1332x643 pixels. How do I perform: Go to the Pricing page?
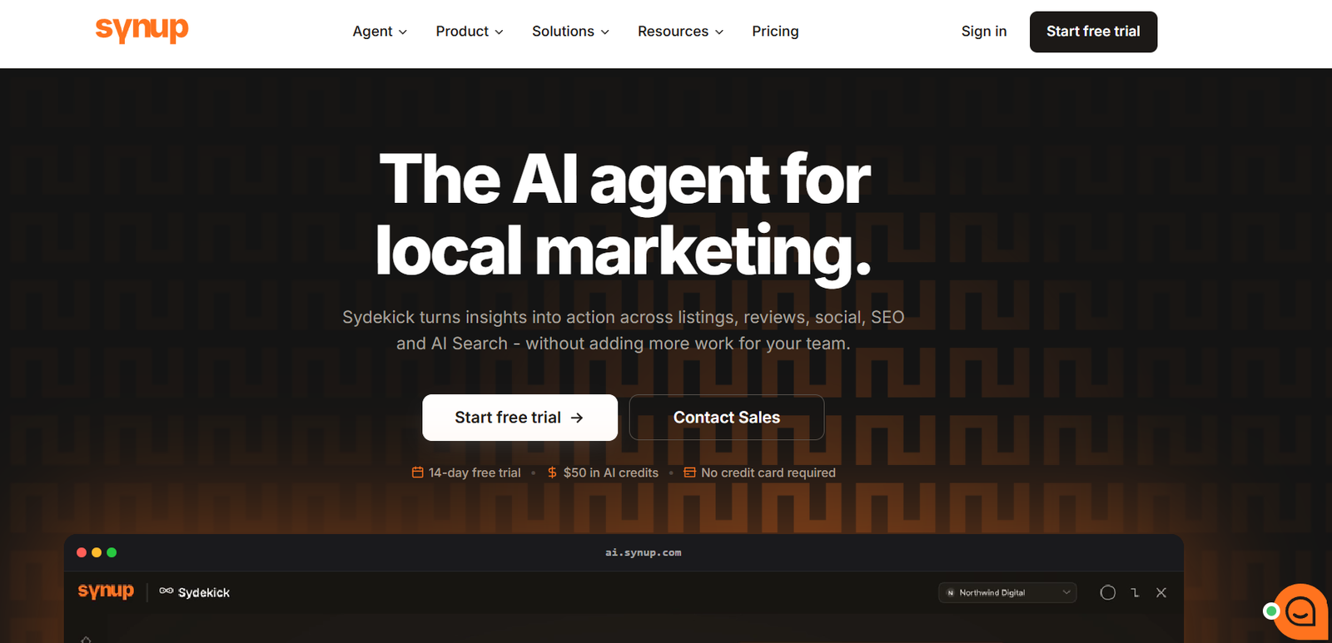tap(775, 32)
